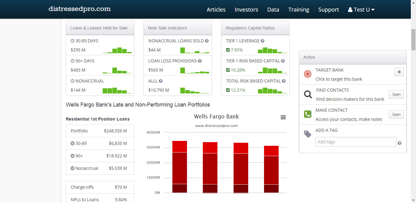Click the Total Risk Based Capital sparkline
Screen dimensions: 416x203
coord(273,90)
